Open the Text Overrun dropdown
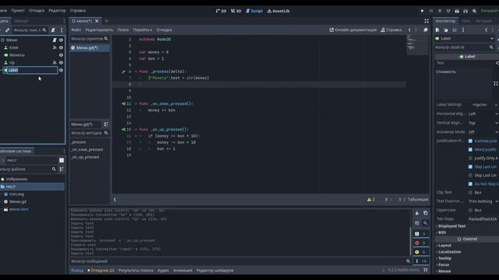Screen dimensions: 499x280 [483, 201]
